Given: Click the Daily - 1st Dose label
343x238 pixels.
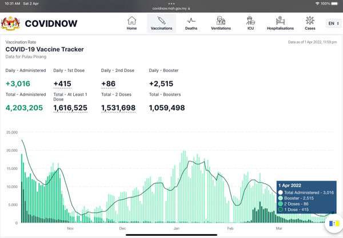Looking at the screenshot, I should tap(69, 71).
